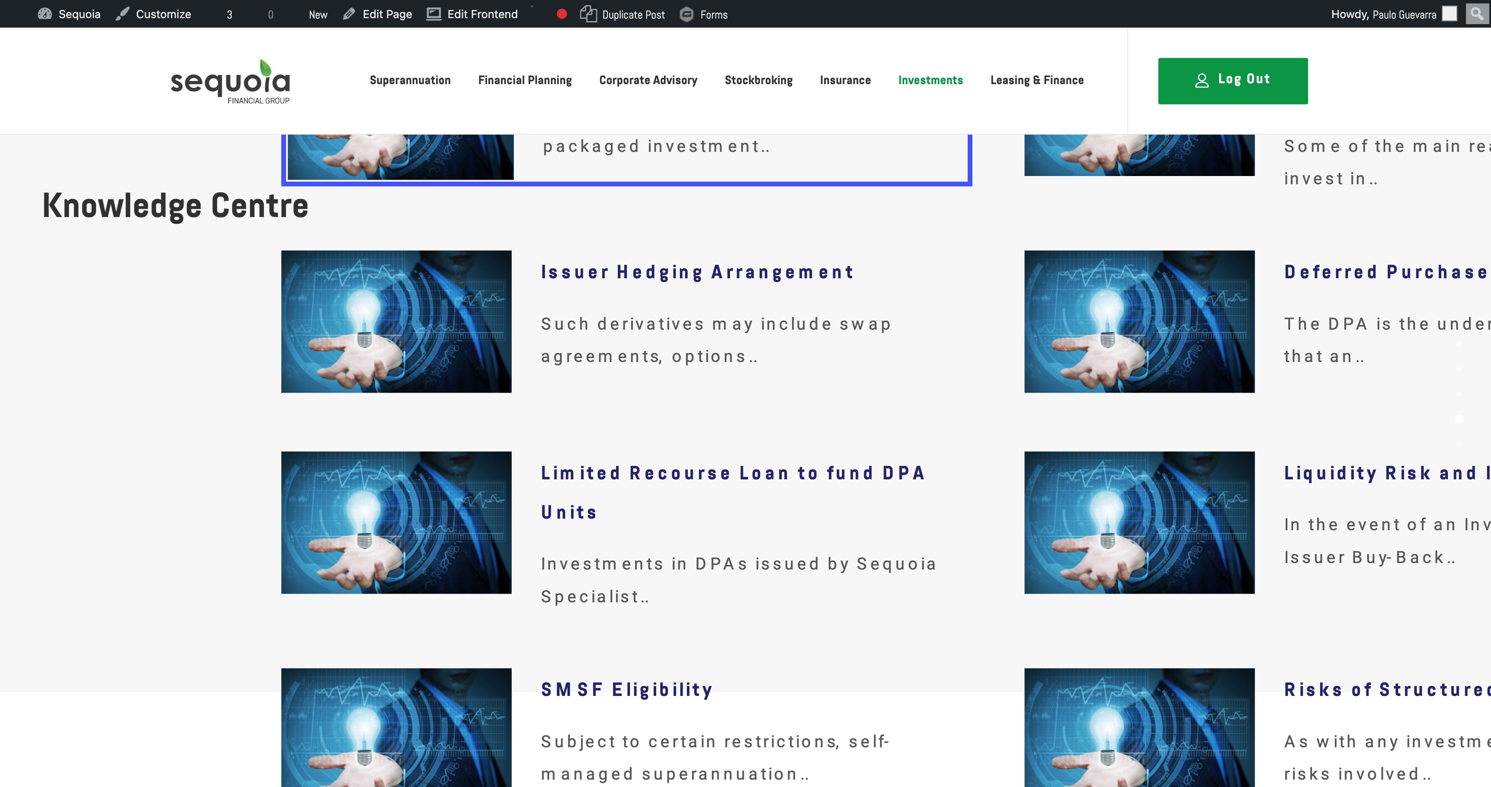Open the Issuer Hedging Arrangement article link
The height and width of the screenshot is (787, 1491).
(697, 272)
